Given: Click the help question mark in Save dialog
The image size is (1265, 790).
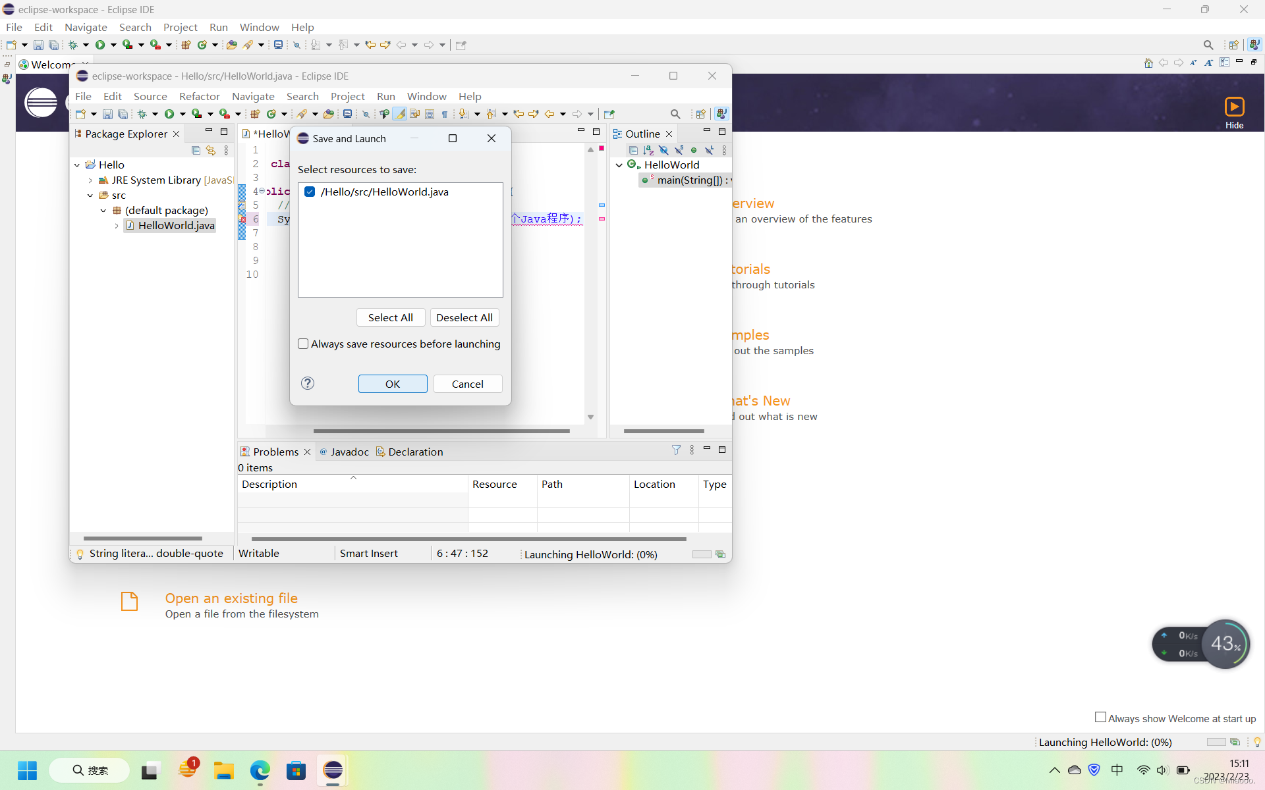Looking at the screenshot, I should coord(308,383).
